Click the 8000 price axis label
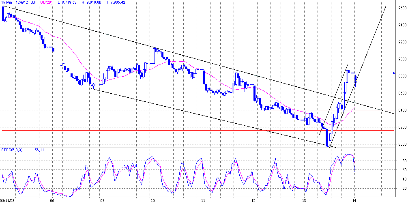 point(402,144)
